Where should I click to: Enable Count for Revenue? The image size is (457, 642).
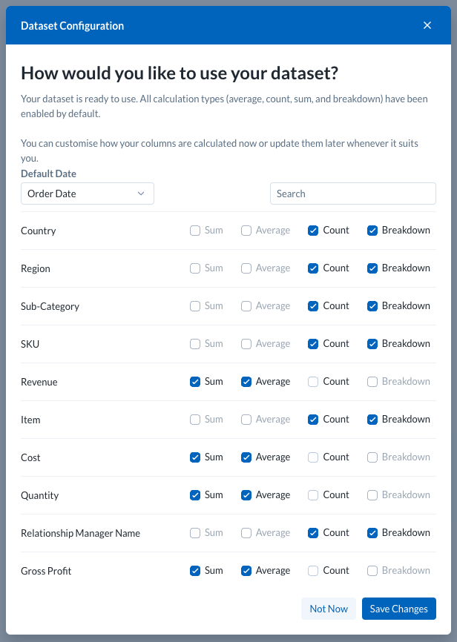(x=313, y=381)
